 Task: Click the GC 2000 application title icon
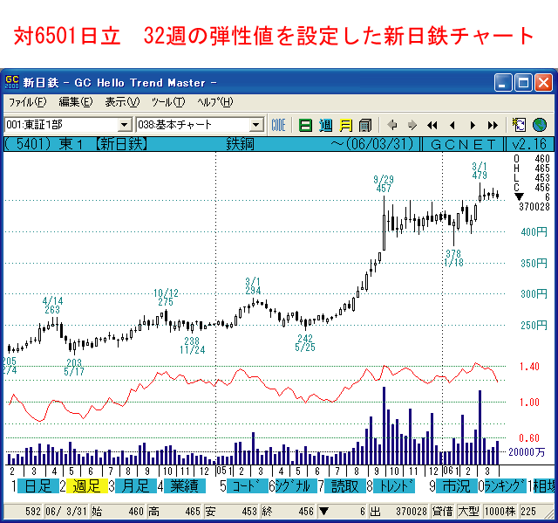point(11,82)
